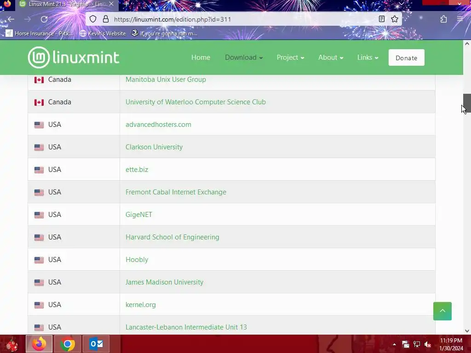Click the muted volume tray icon
This screenshot has height=353, width=471.
click(x=428, y=344)
